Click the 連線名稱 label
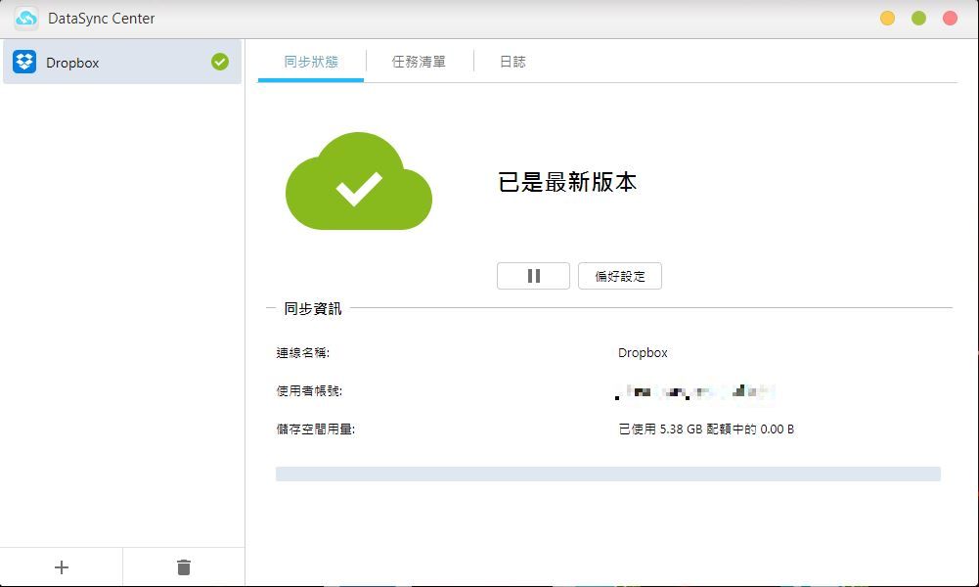Viewport: 979px width, 587px height. [303, 353]
